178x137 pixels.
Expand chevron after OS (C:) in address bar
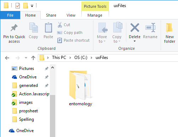tap(91, 58)
